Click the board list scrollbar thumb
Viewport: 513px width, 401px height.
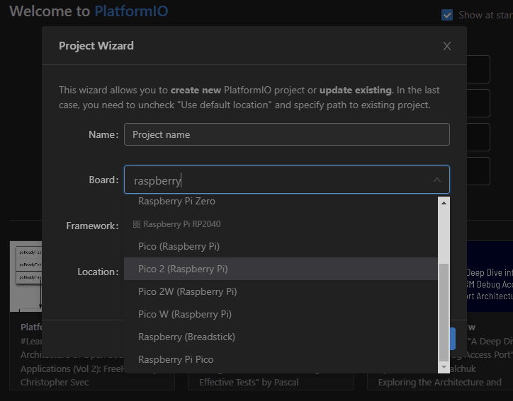click(x=444, y=311)
